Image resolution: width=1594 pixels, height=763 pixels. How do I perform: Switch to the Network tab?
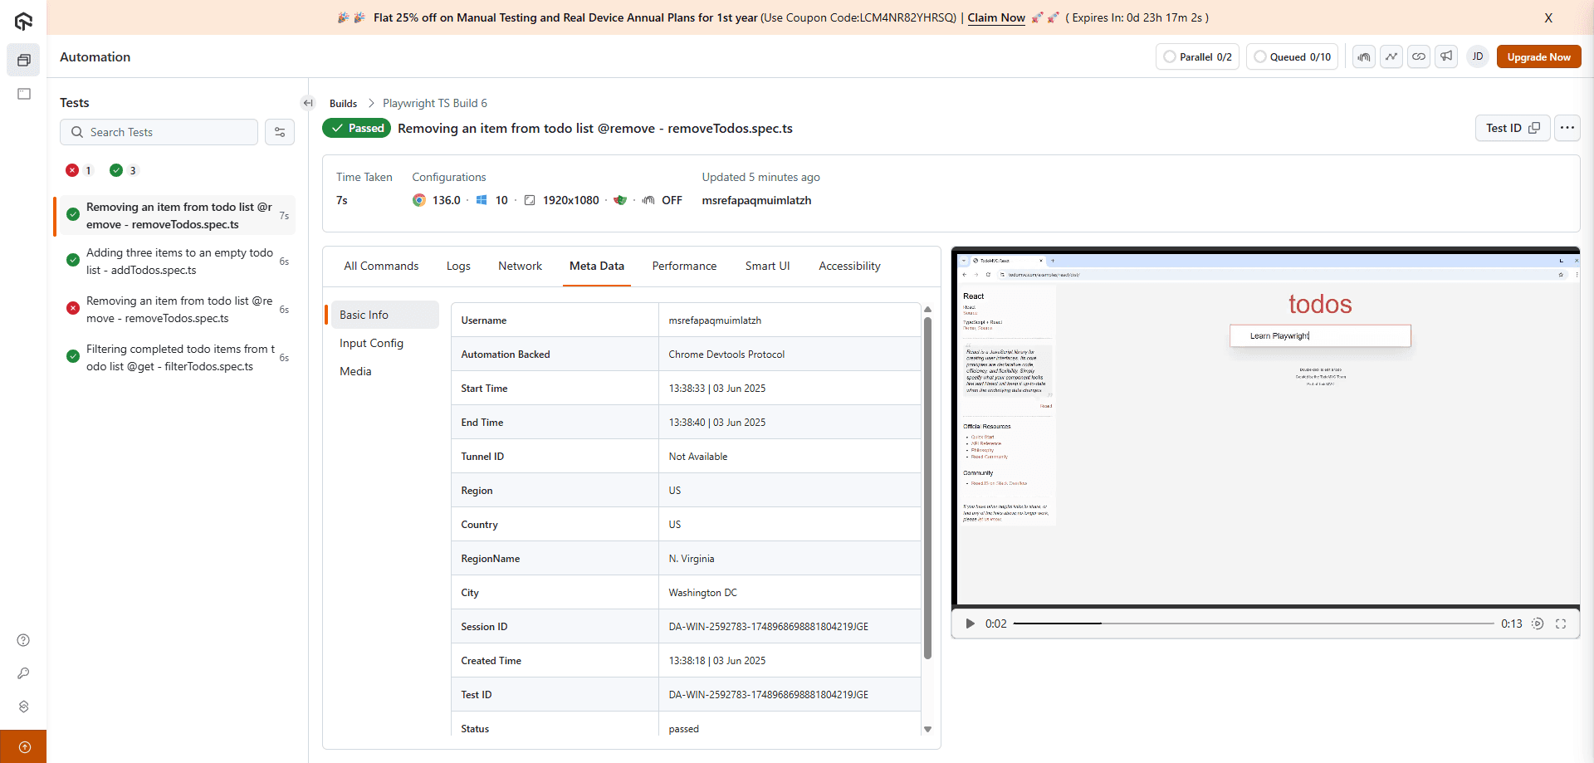(x=520, y=266)
